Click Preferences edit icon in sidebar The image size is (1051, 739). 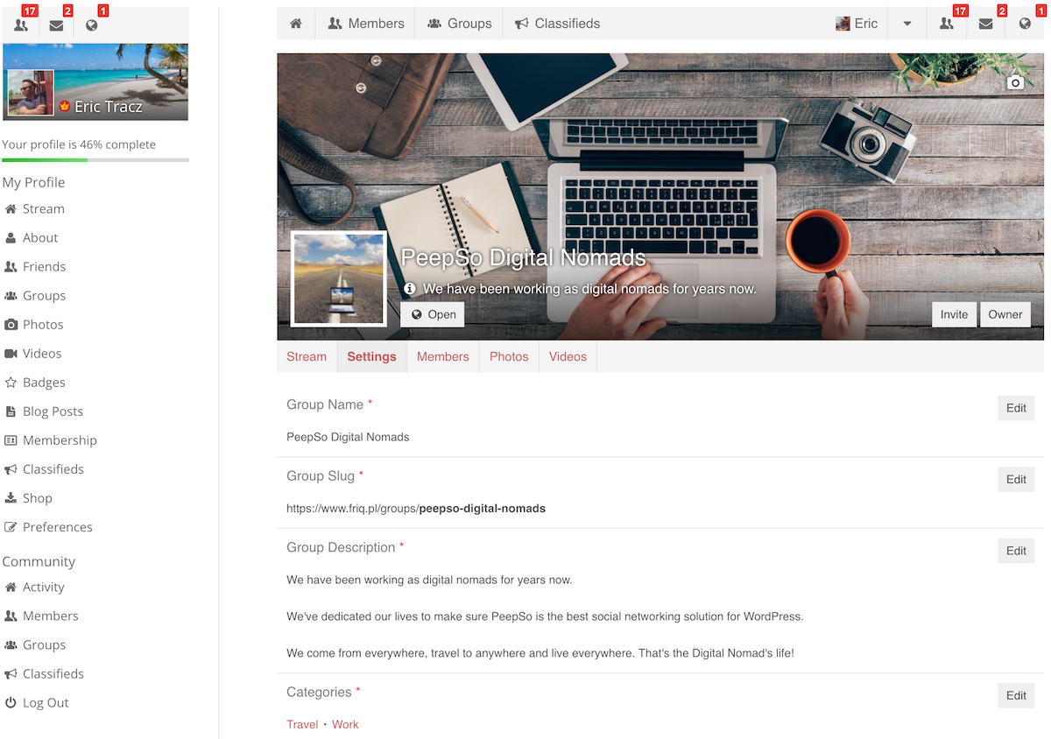pyautogui.click(x=11, y=526)
